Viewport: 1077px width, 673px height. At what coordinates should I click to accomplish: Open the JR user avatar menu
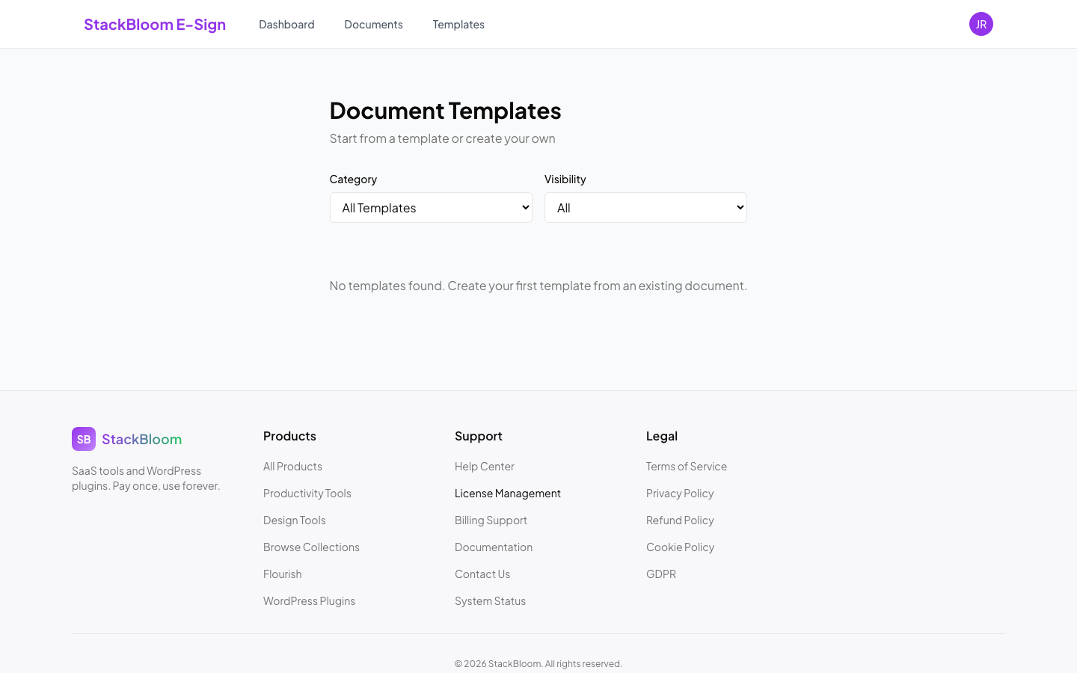(x=981, y=23)
